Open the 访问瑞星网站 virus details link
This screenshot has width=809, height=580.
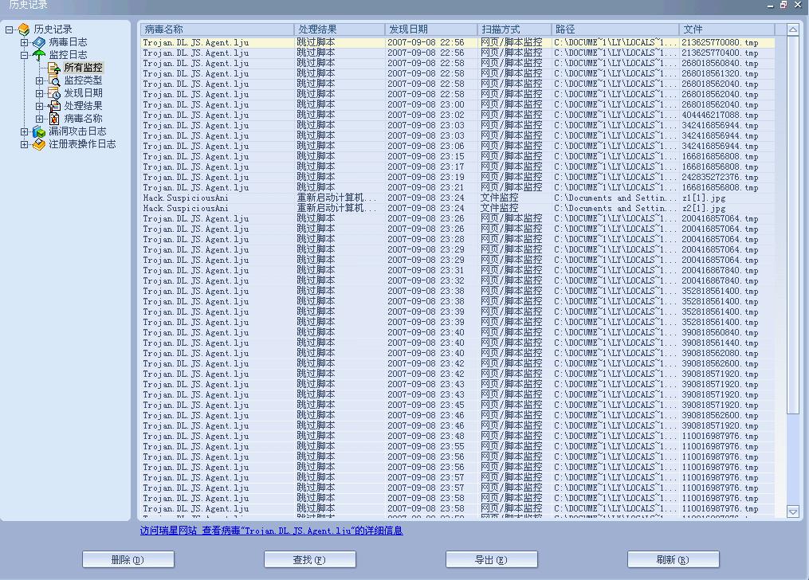coord(271,531)
